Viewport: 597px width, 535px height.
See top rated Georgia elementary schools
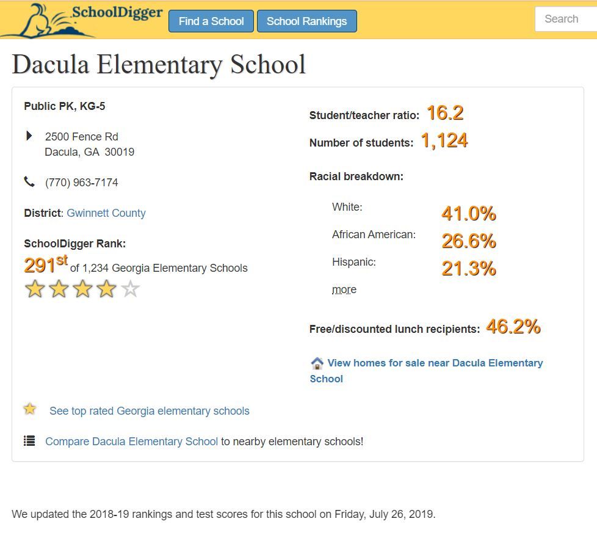(149, 410)
